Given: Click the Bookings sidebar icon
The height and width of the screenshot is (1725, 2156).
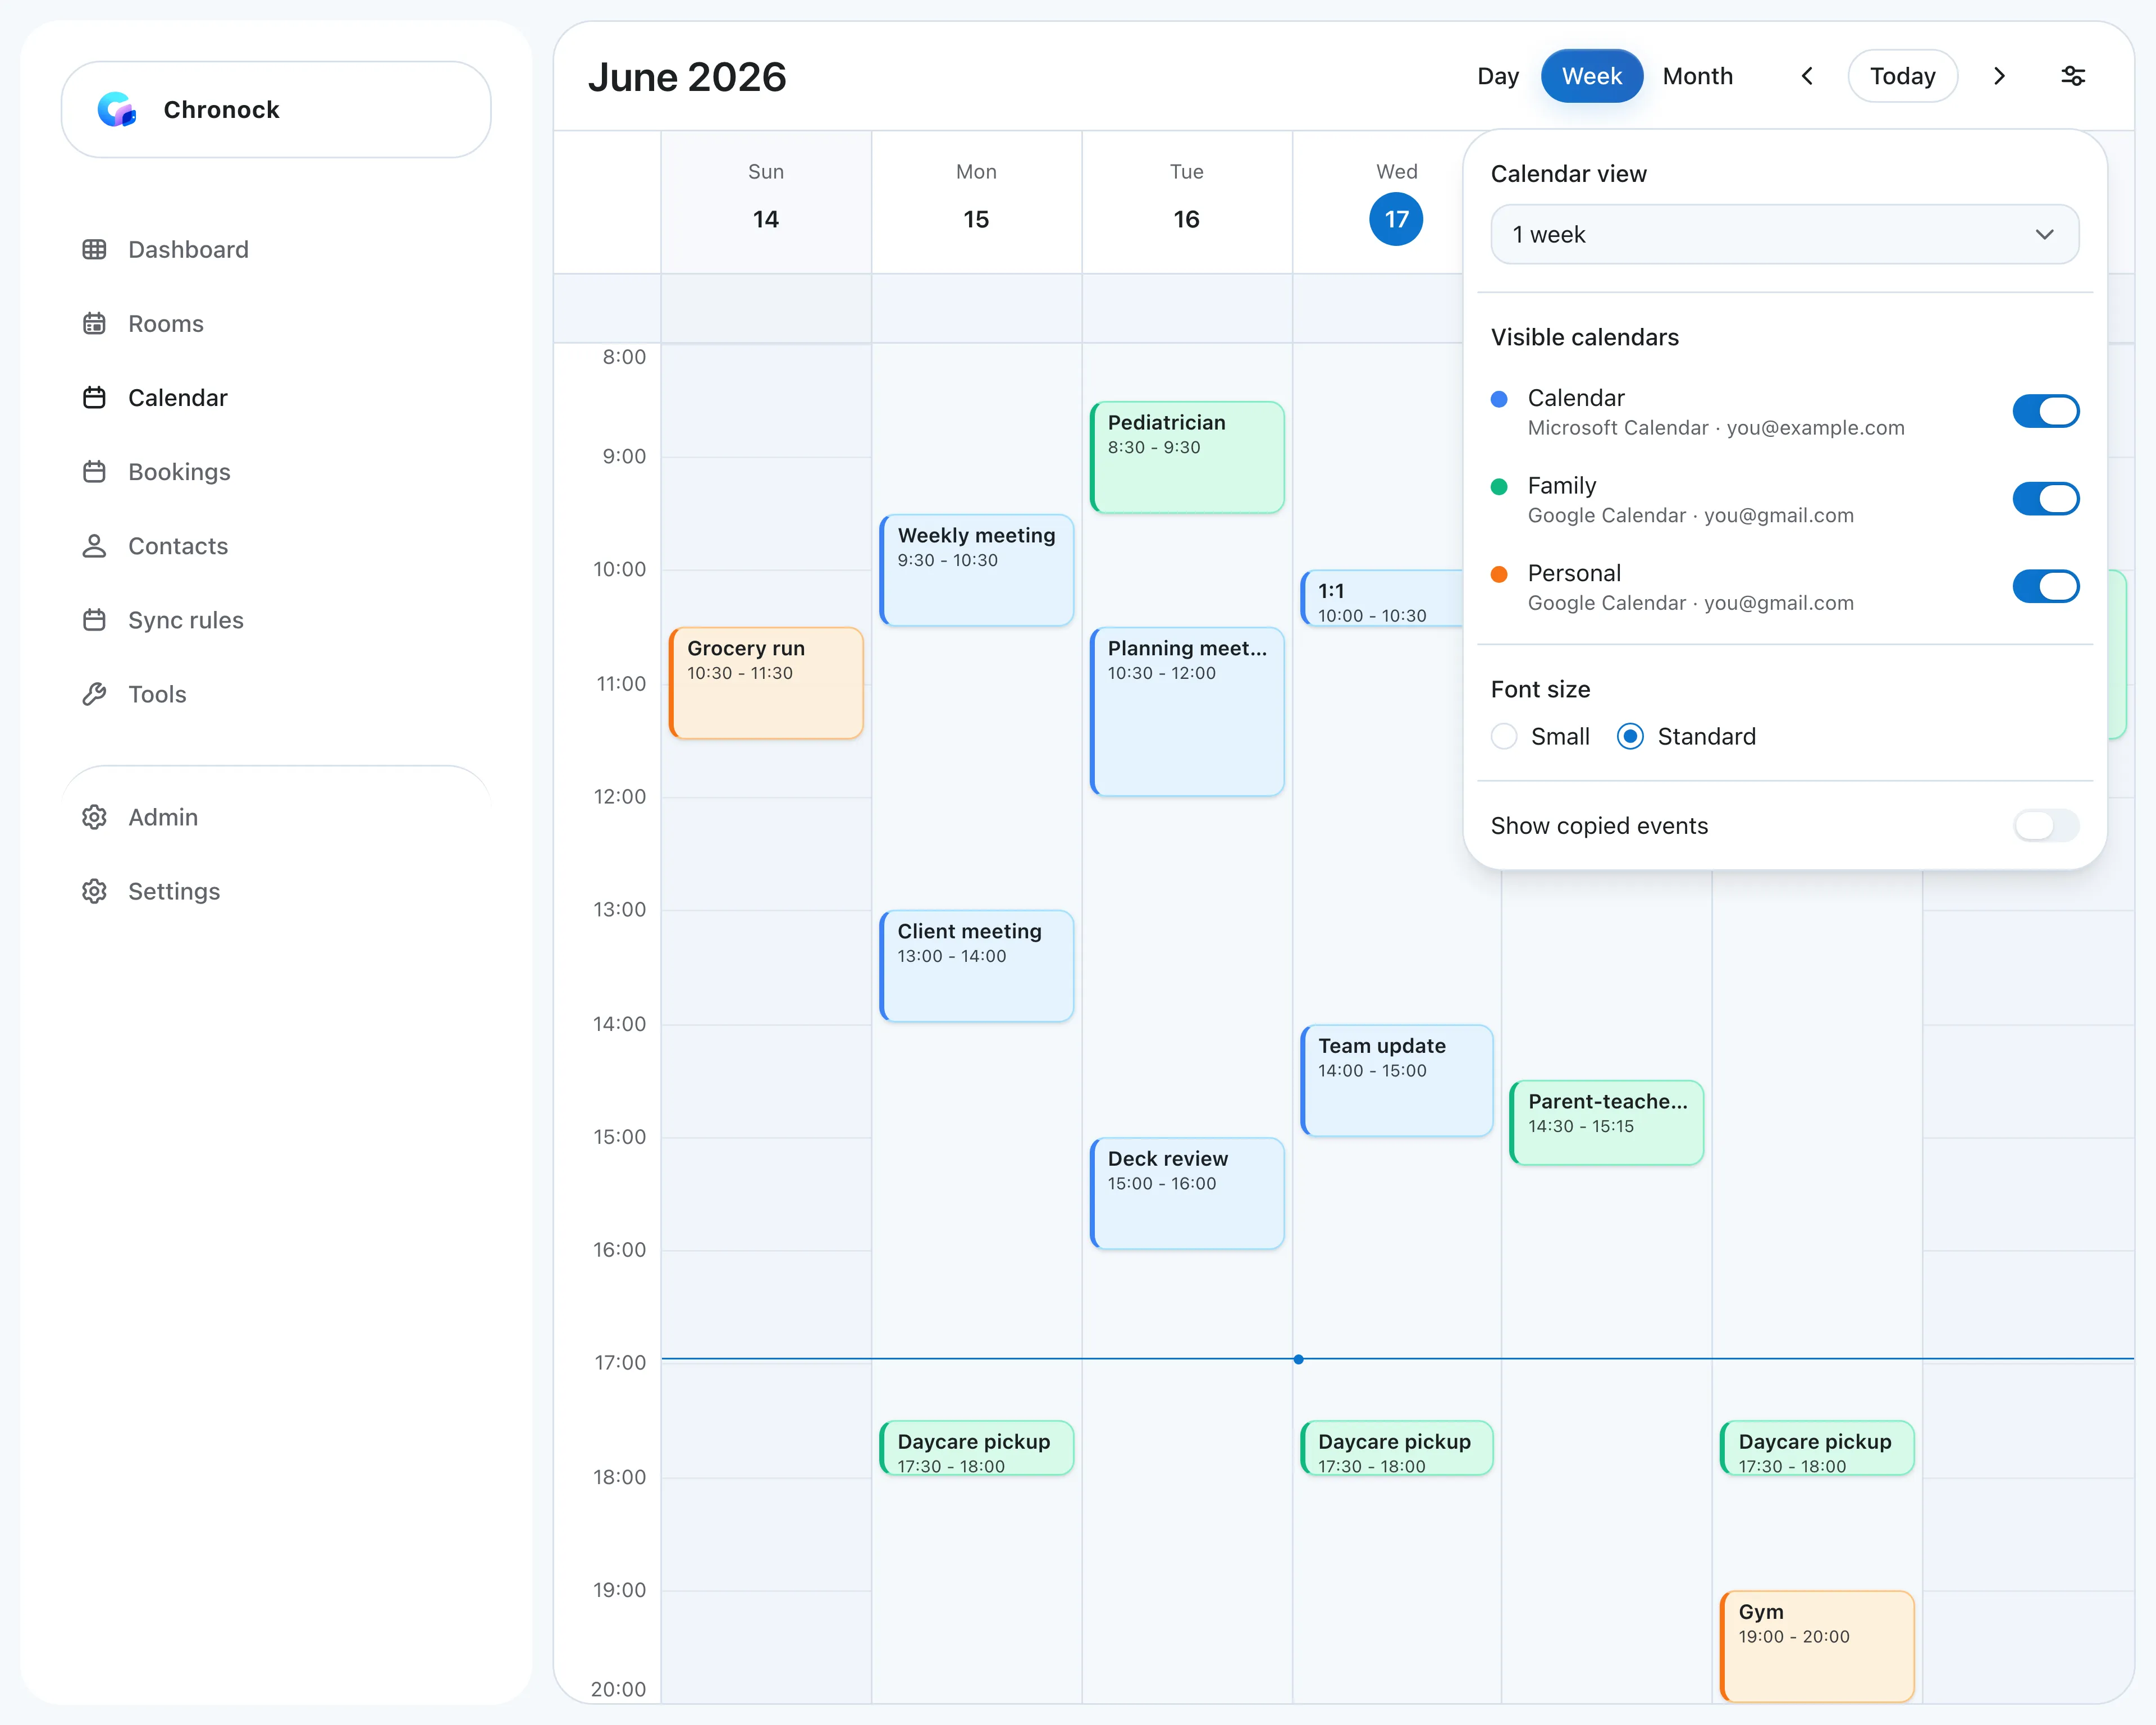Looking at the screenshot, I should tap(94, 471).
